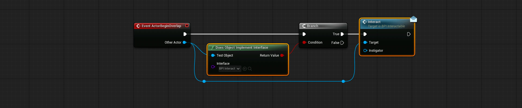The image size is (522, 108).
Task: Click the Branch execution input pin
Action: (304, 34)
